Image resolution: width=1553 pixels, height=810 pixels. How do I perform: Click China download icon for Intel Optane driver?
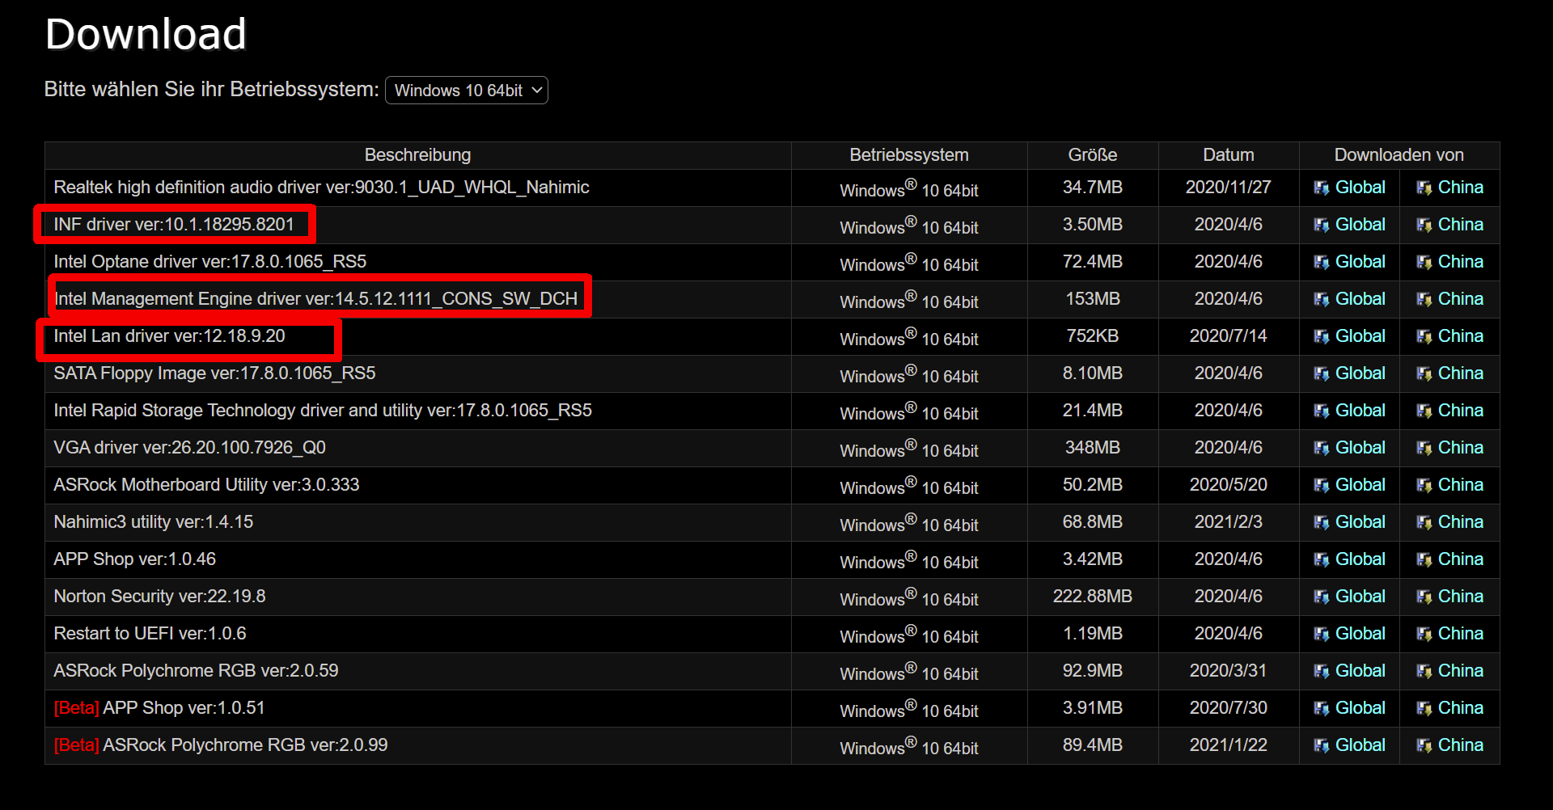pos(1424,262)
